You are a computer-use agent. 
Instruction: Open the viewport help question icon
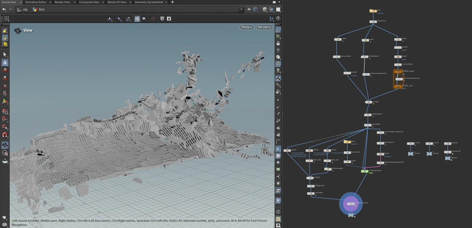tap(278, 18)
